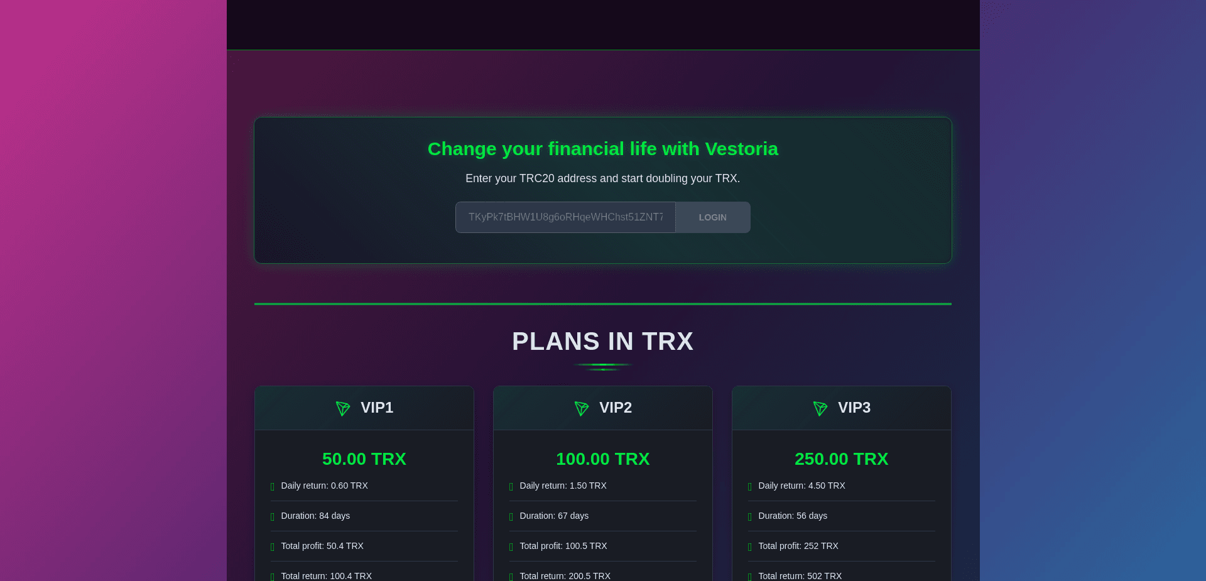Click the TRON logo beside VIP2
The image size is (1206, 581).
[x=581, y=408]
